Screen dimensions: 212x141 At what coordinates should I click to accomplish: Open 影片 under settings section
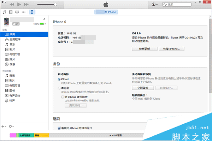pos(24,49)
